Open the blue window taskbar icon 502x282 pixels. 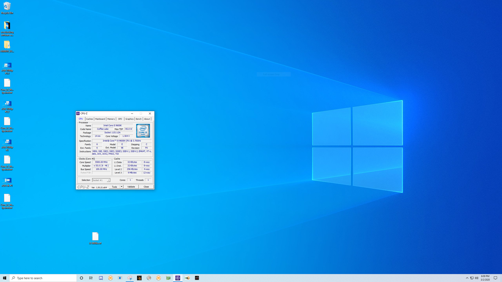pos(120,278)
